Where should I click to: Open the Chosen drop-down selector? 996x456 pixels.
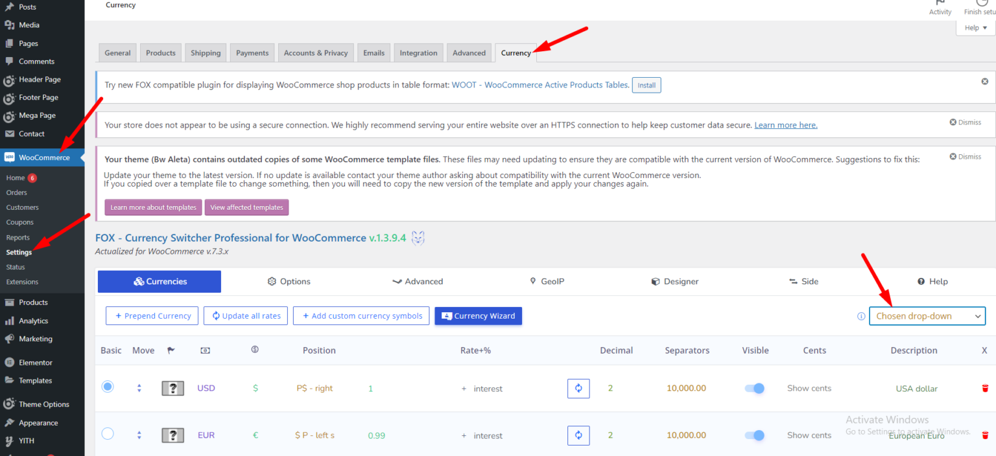coord(927,316)
